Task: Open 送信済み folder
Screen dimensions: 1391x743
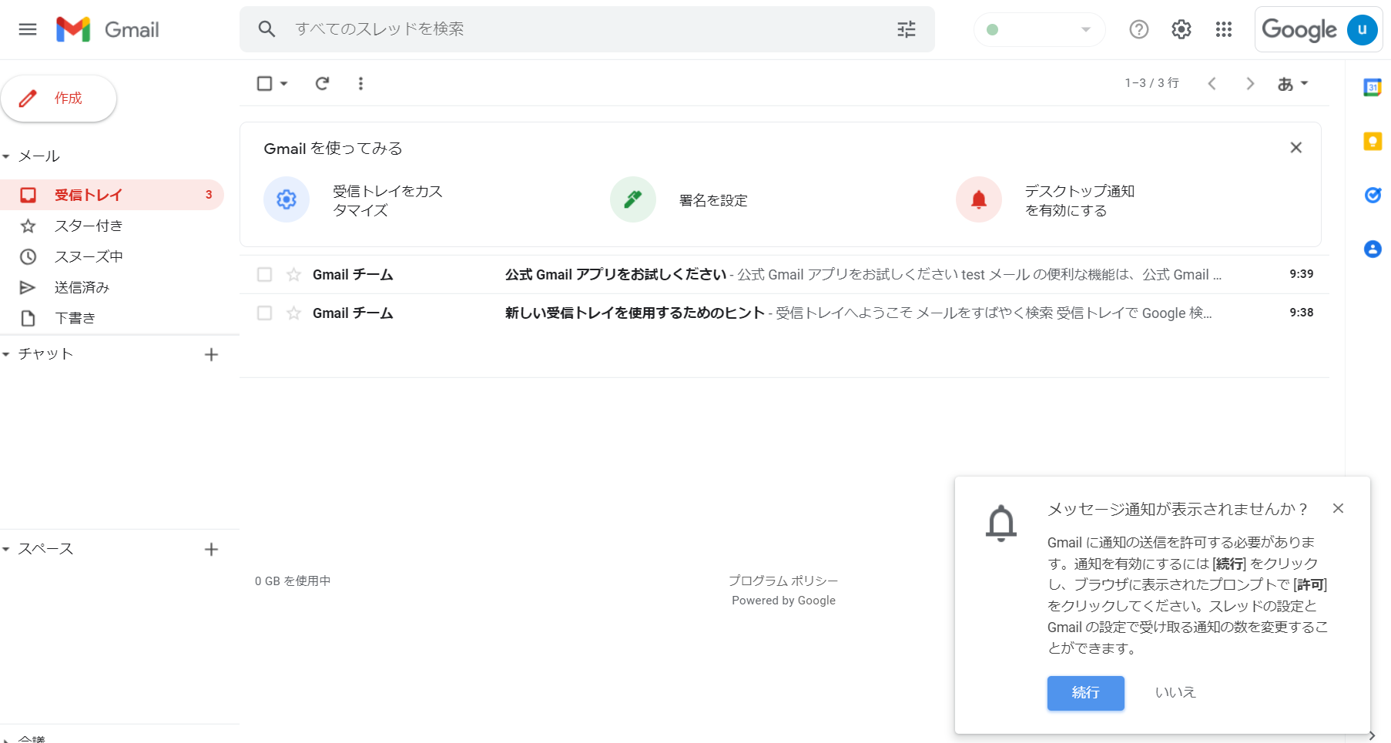Action: 112,287
